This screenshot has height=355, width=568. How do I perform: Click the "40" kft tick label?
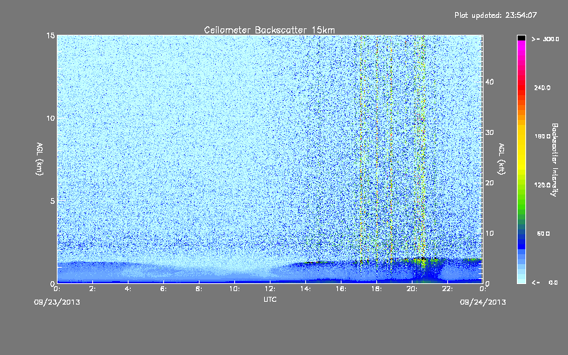pyautogui.click(x=489, y=82)
